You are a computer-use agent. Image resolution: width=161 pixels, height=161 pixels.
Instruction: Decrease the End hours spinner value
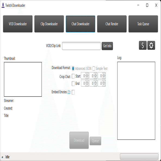(x=87, y=85)
